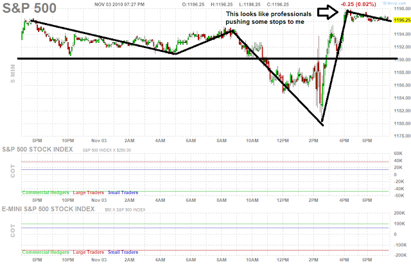Click Commercial Hedgers legend in E-Mini COT panel
411x264 pixels.
point(46,252)
